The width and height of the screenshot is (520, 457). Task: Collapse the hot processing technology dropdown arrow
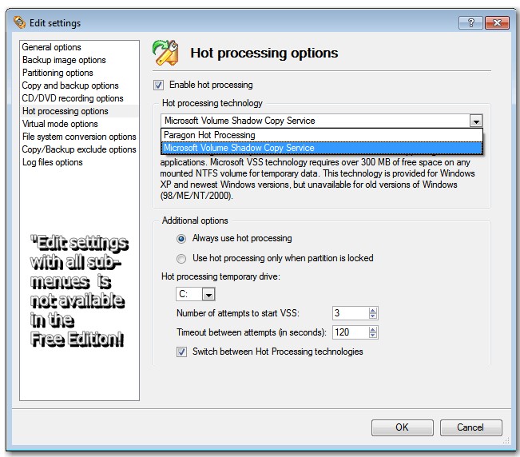tap(476, 121)
